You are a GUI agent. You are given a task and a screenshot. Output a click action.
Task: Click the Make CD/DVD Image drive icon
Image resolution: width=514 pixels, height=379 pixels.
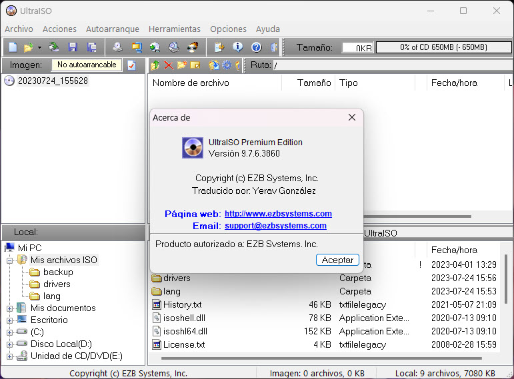point(117,47)
